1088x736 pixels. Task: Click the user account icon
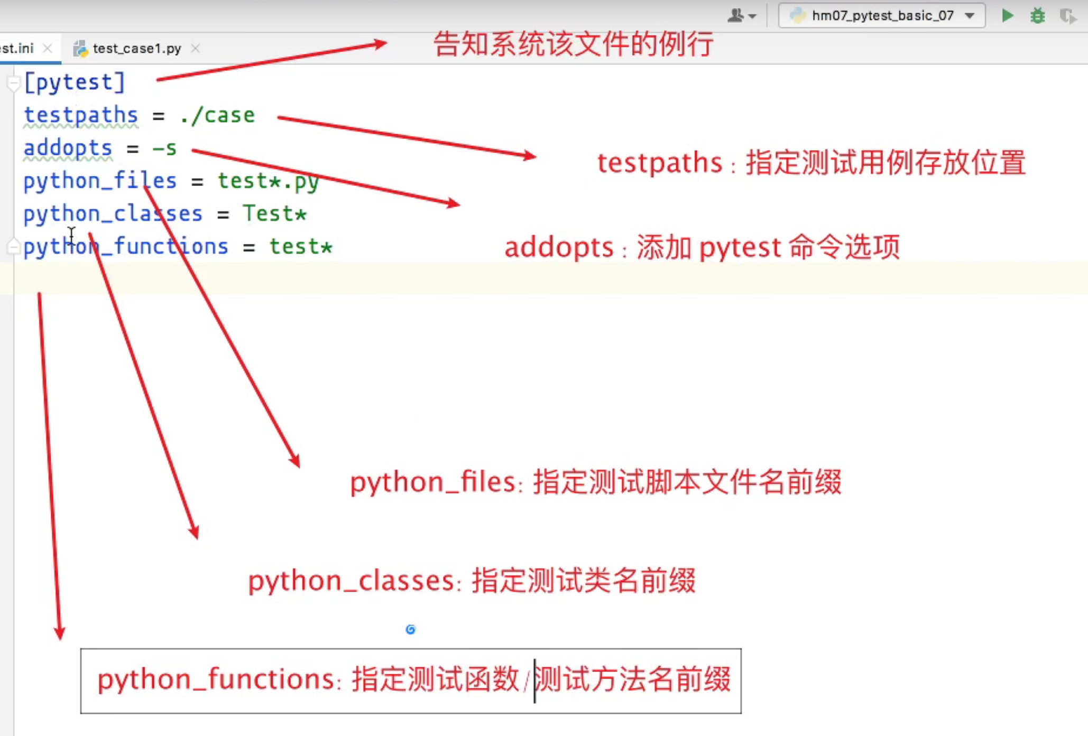point(735,16)
